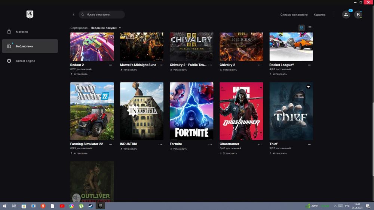Open YouTube from the taskbar
This screenshot has height=210, width=374.
[62, 206]
